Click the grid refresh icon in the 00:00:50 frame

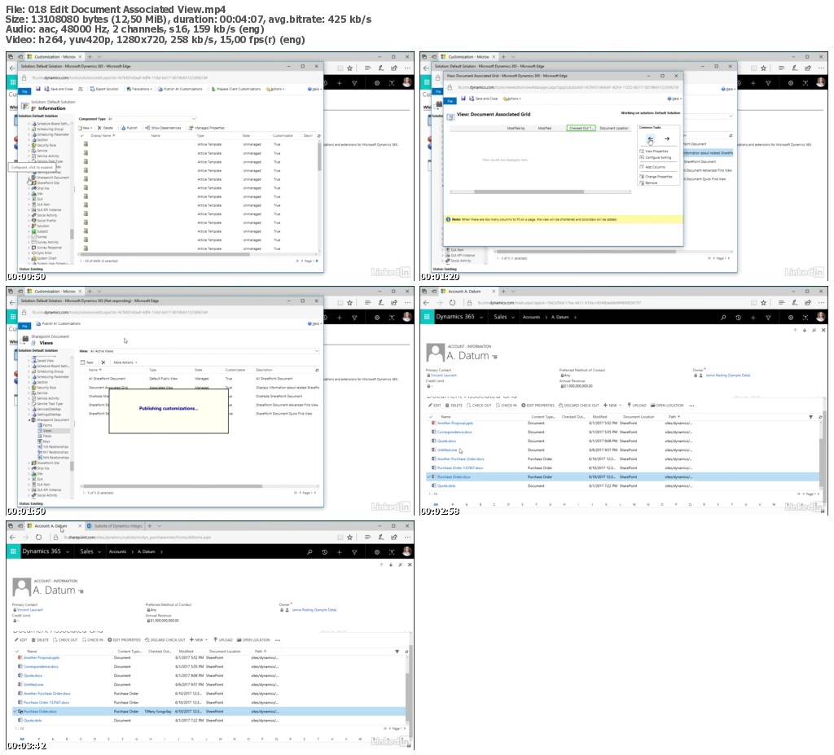pyautogui.click(x=318, y=136)
